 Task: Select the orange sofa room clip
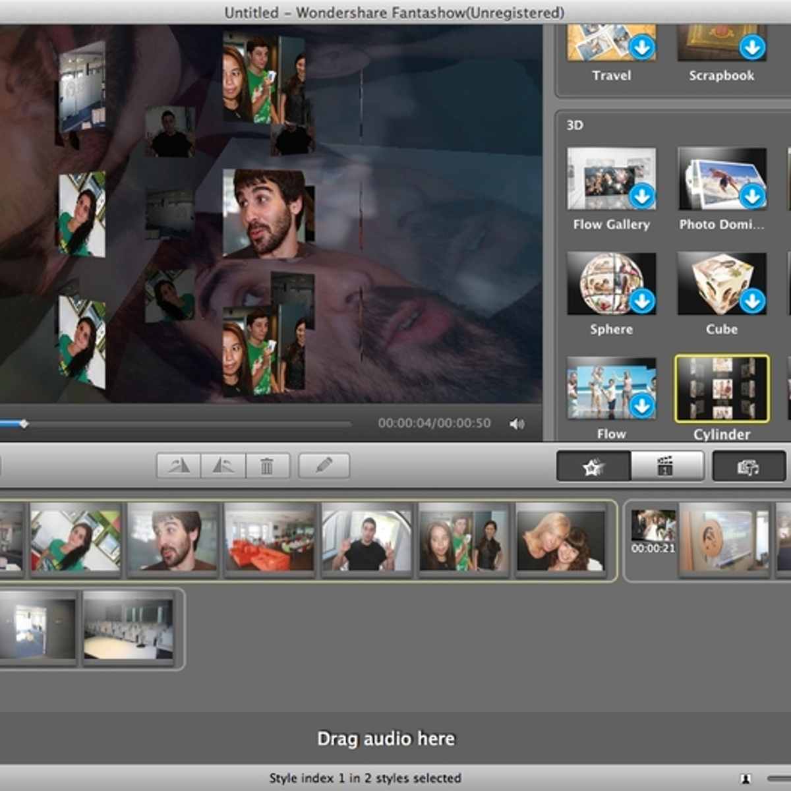tap(270, 539)
